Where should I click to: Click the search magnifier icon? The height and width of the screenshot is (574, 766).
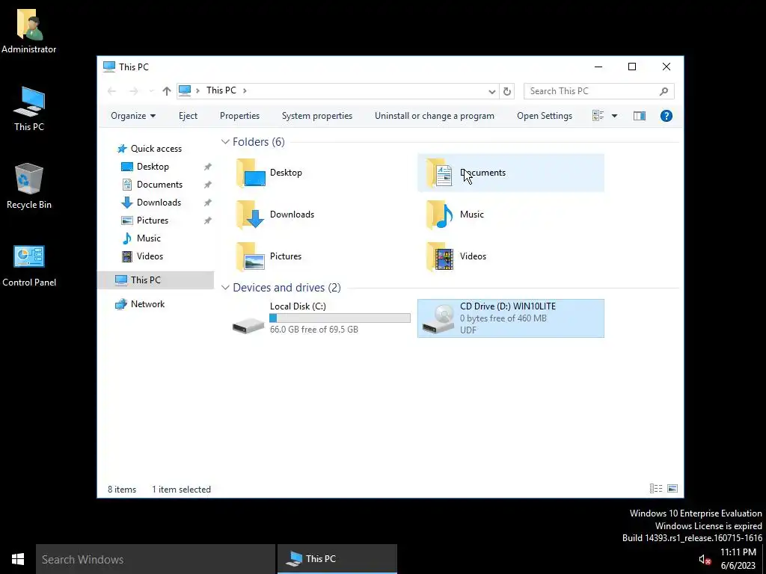(x=664, y=91)
